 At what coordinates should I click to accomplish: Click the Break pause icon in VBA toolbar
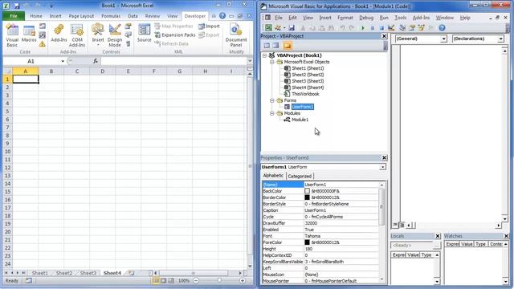(373, 28)
